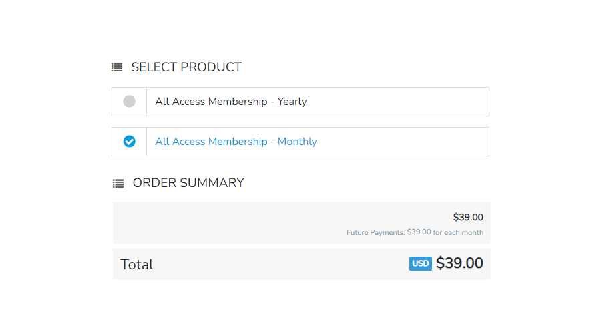Click the word Monthly in blue text
The width and height of the screenshot is (601, 334).
tap(297, 142)
